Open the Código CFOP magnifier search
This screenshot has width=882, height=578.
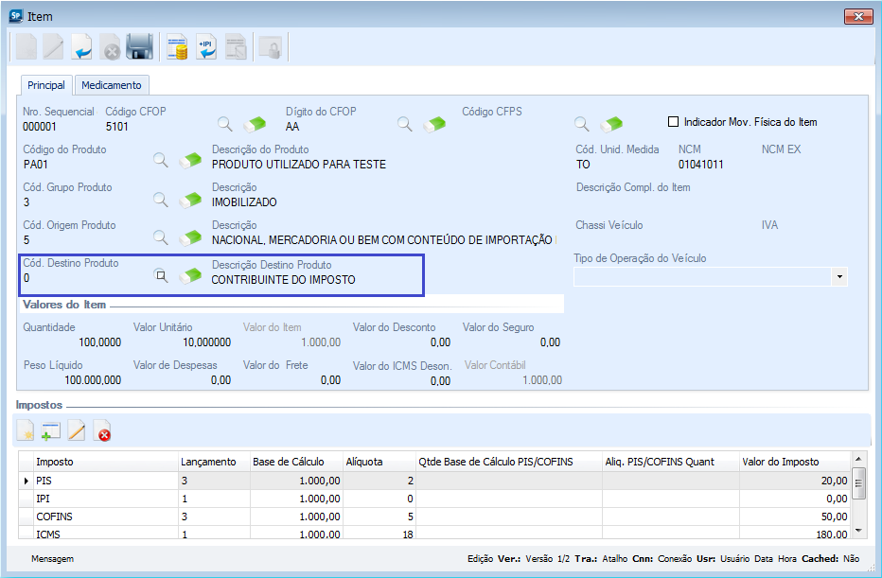coord(225,124)
